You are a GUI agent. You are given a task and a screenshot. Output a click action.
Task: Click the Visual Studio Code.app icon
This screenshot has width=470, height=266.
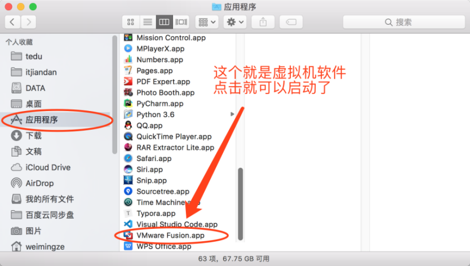click(128, 224)
